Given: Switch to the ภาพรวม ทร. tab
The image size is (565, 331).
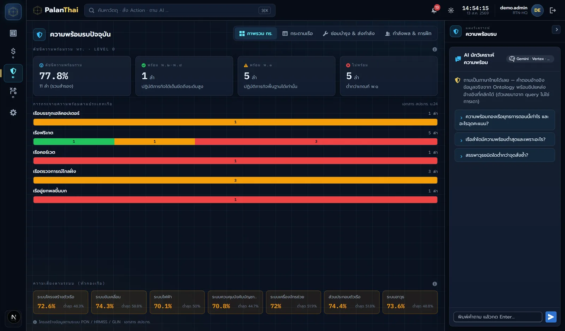Looking at the screenshot, I should (256, 34).
